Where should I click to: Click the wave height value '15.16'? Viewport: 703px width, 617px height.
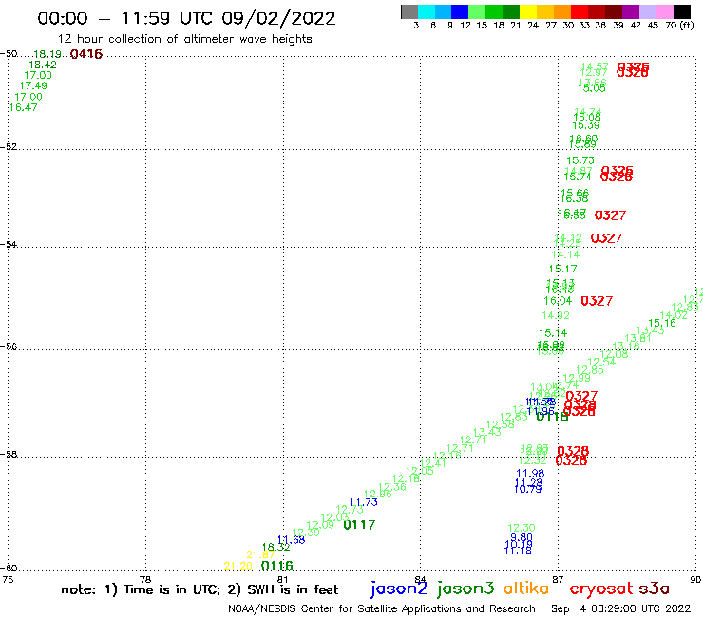[x=662, y=323]
